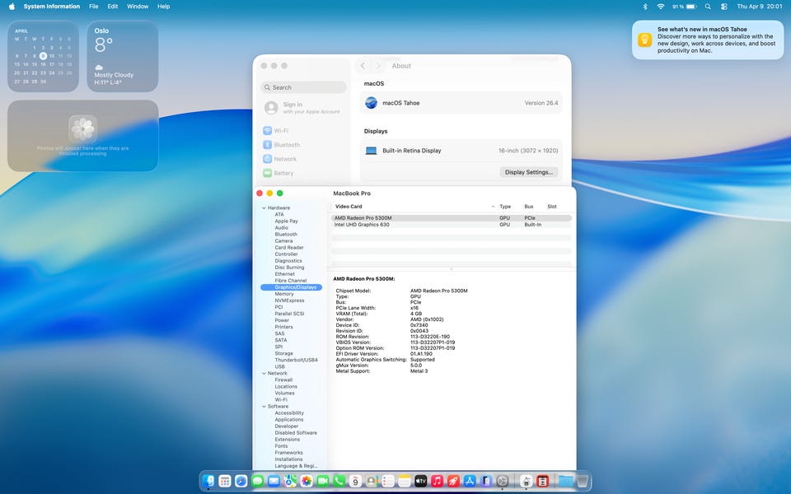Select Battery in System Settings sidebar

(x=278, y=173)
